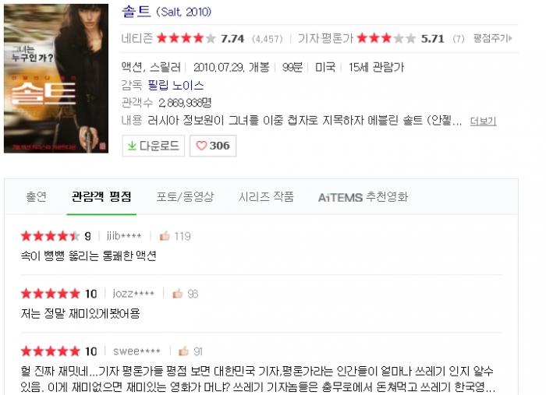This screenshot has height=395, width=546.
Task: Click the green download arrow icon
Action: [132, 146]
